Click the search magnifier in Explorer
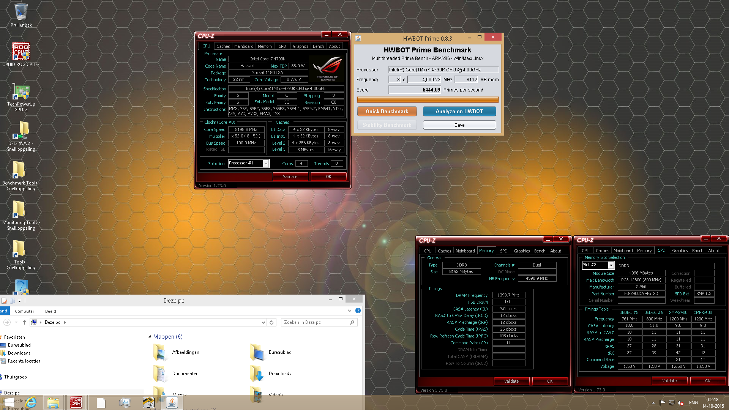The width and height of the screenshot is (729, 410). (352, 322)
